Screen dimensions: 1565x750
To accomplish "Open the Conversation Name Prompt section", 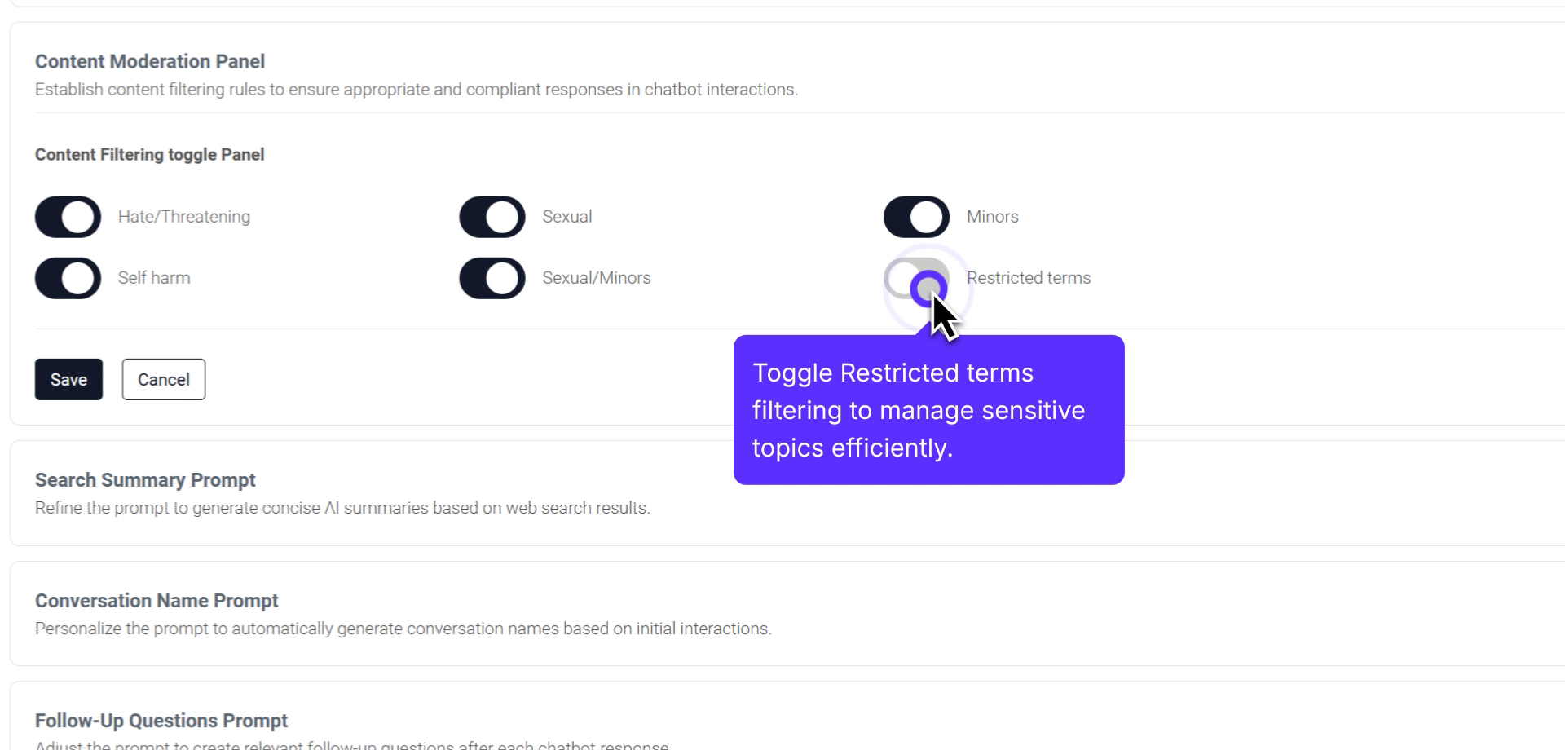I will [156, 601].
